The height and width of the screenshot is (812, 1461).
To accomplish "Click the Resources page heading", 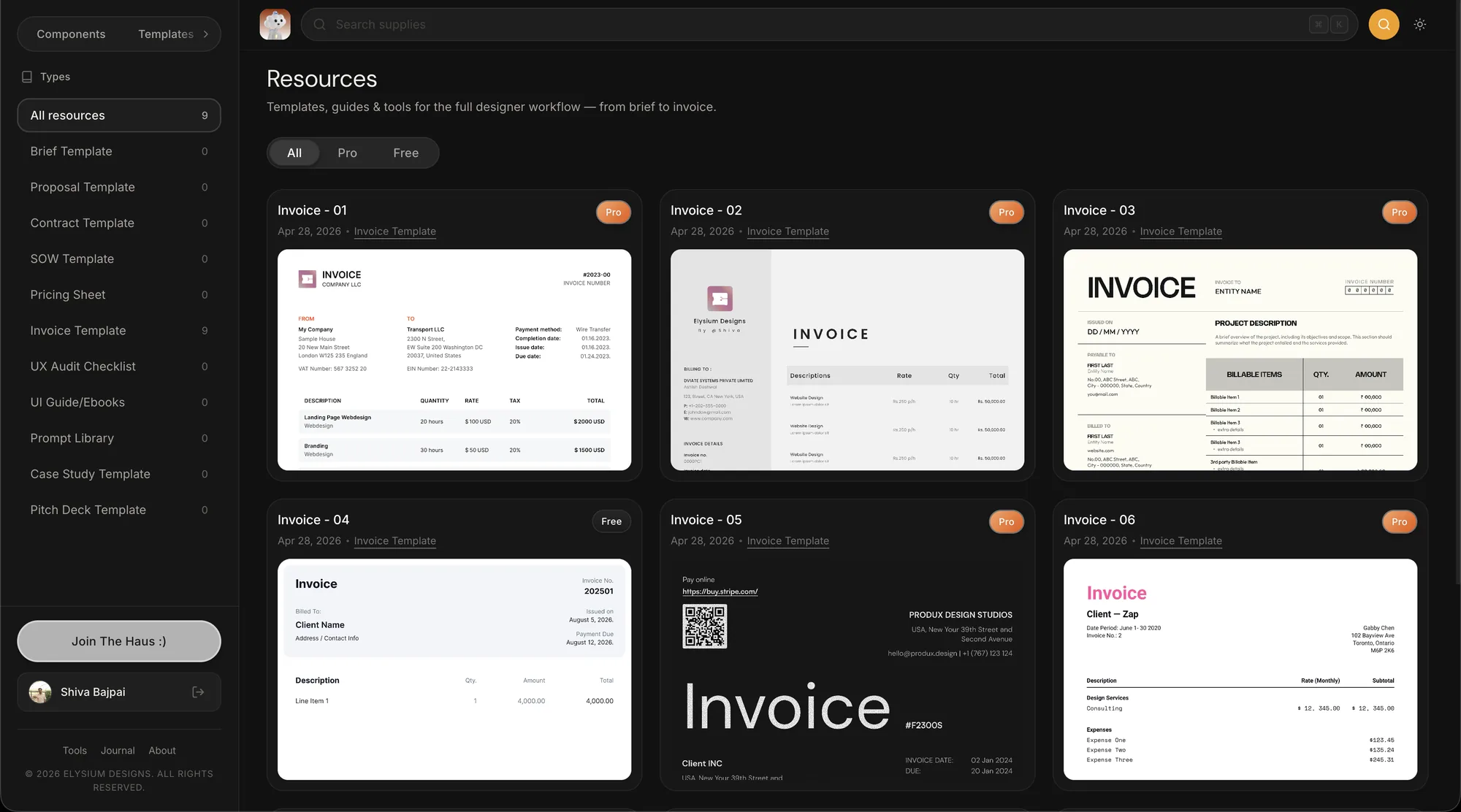I will click(321, 79).
